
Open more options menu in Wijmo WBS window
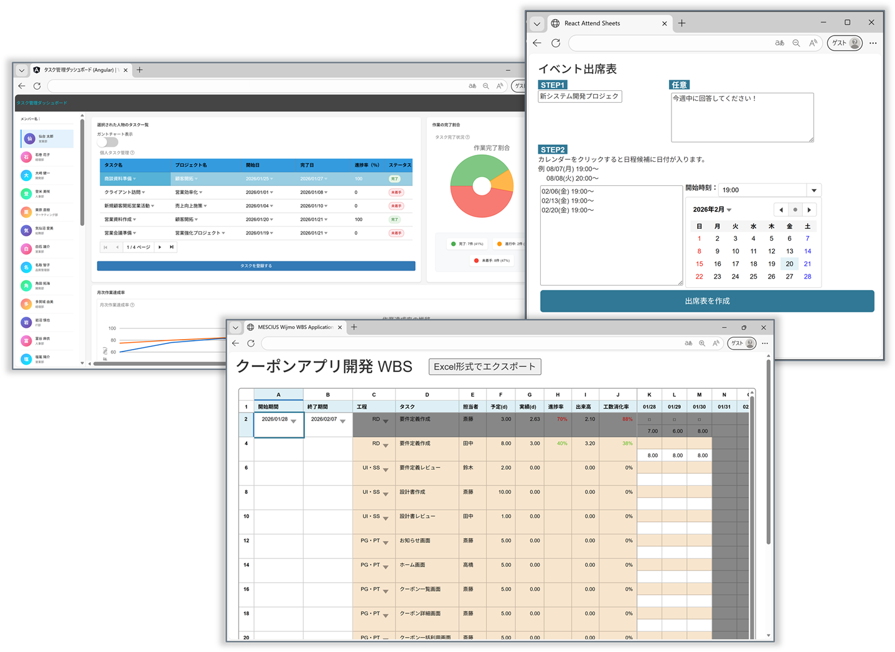765,343
